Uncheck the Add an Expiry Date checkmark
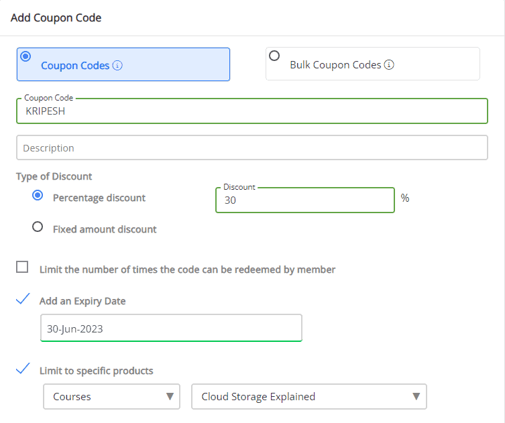505x423 pixels. coord(23,300)
